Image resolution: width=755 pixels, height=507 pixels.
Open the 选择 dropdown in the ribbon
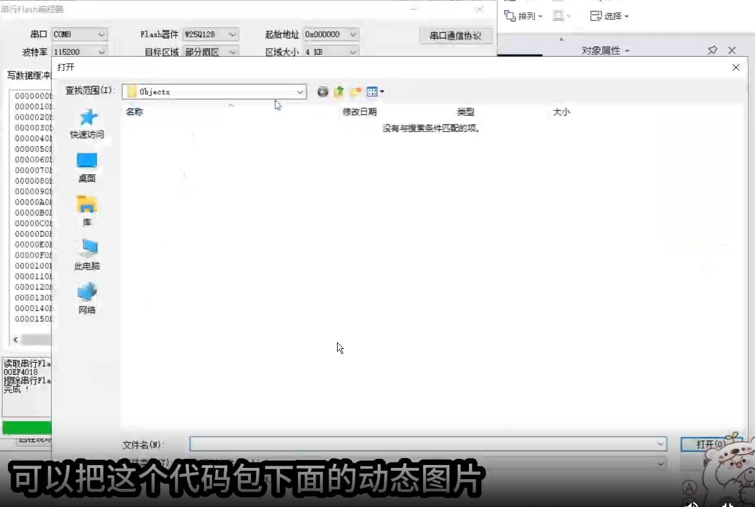pyautogui.click(x=609, y=16)
